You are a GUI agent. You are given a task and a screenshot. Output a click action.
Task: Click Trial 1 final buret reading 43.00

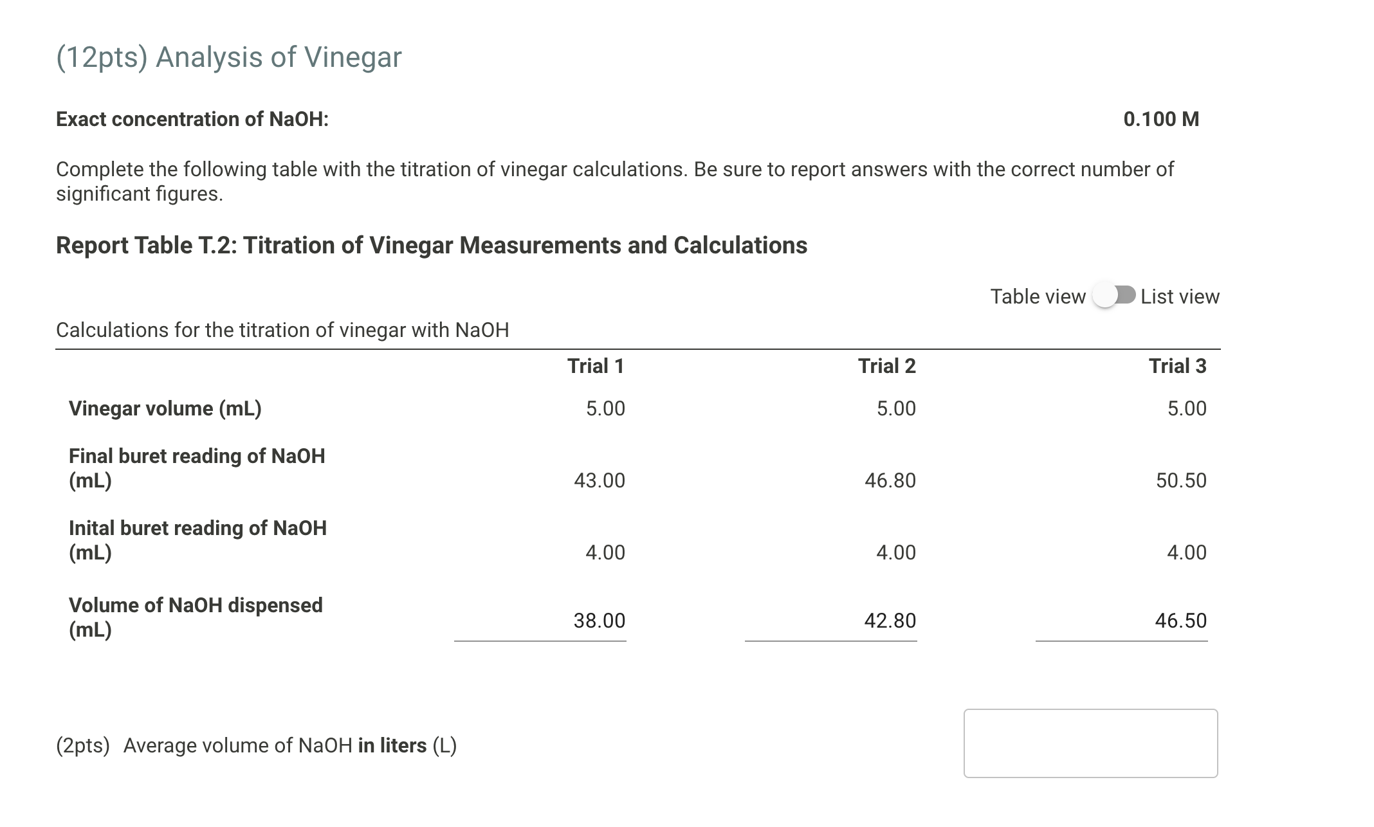(x=600, y=480)
